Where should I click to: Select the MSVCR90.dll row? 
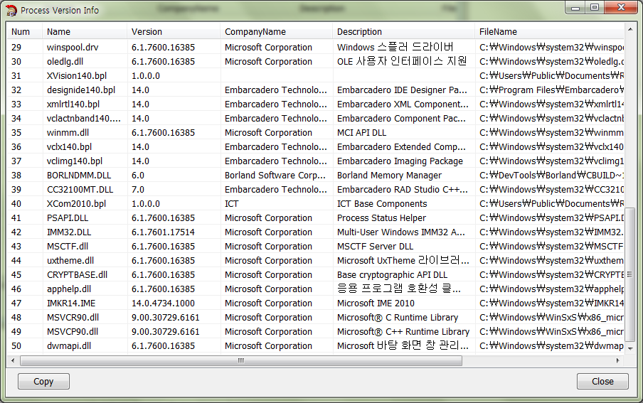316,317
